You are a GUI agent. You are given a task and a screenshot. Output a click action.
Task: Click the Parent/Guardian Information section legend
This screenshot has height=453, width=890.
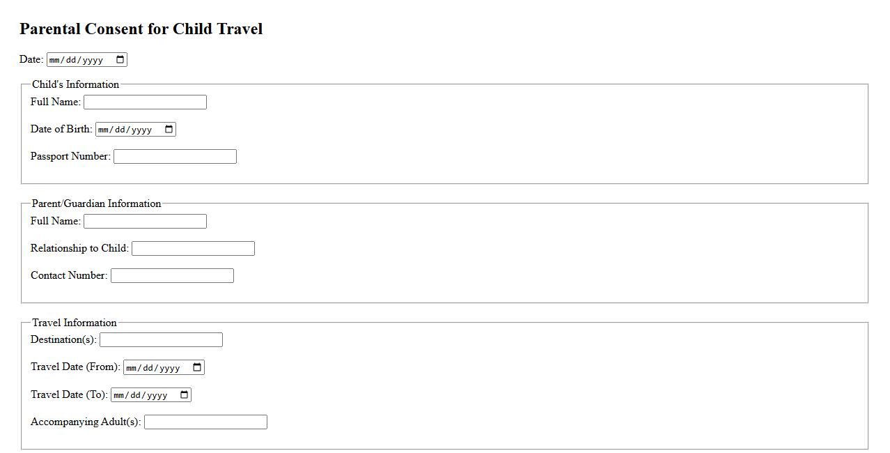(96, 204)
